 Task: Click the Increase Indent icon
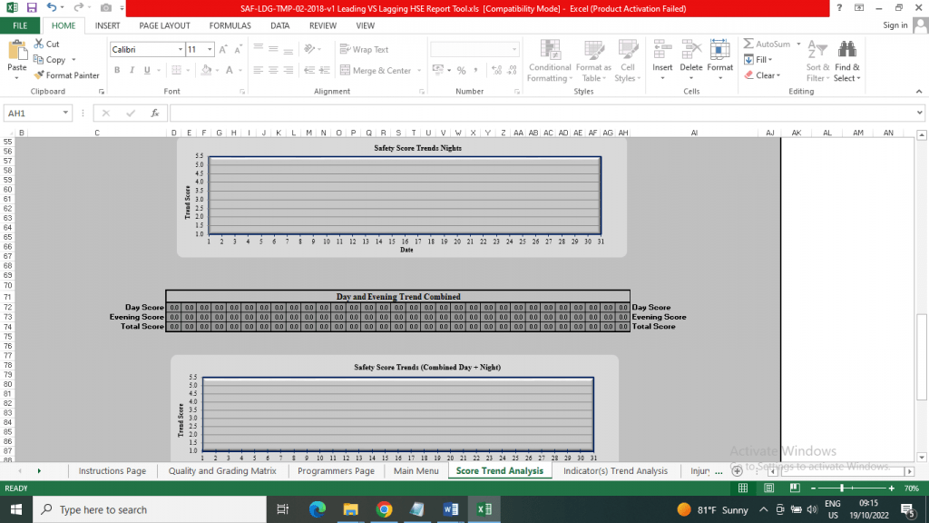tap(324, 70)
